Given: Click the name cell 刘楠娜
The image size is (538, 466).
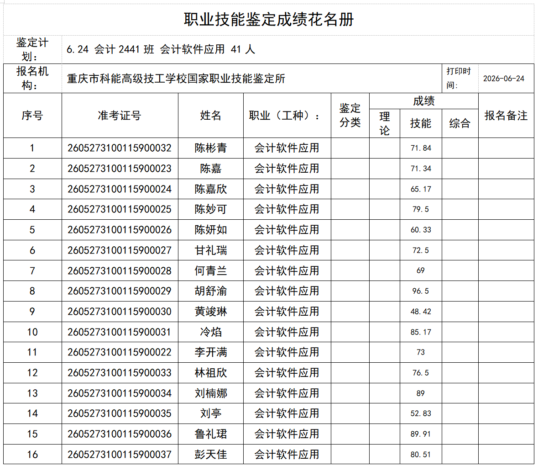Looking at the screenshot, I should [211, 393].
